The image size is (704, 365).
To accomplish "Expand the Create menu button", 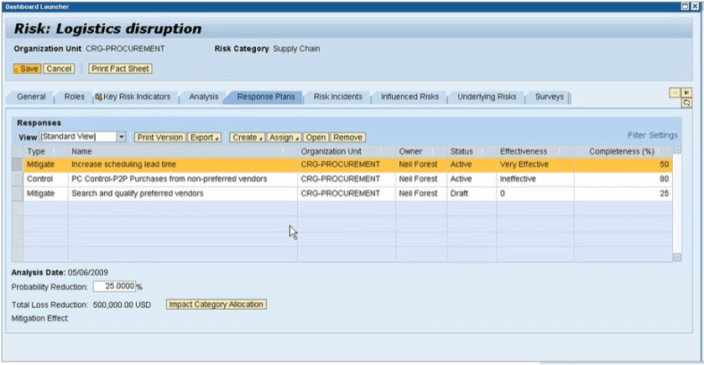I will pyautogui.click(x=248, y=138).
